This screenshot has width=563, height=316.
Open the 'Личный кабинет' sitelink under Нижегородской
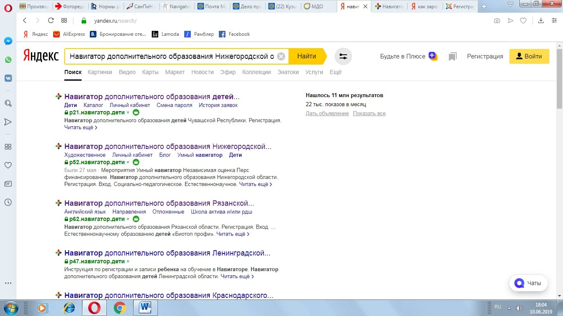point(132,155)
